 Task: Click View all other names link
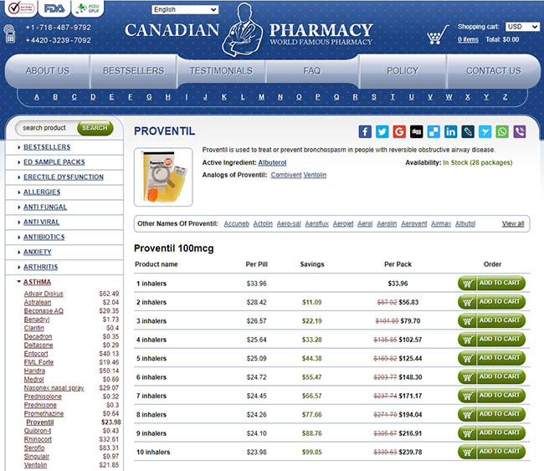point(513,223)
